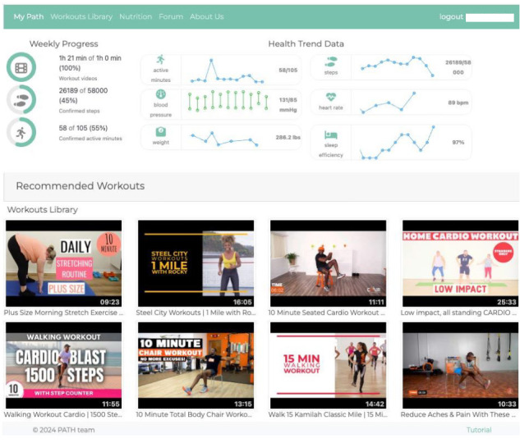520x443 pixels.
Task: Go to Workouts Library in navigation bar
Action: pos(81,16)
